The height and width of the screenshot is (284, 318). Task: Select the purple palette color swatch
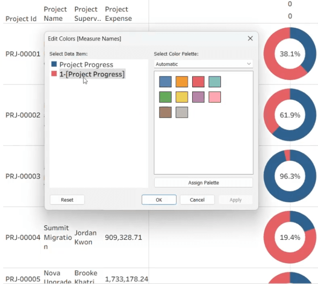coord(198,97)
